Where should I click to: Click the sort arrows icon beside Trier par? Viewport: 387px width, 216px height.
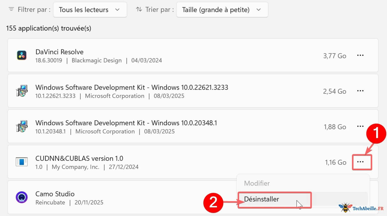[x=139, y=9]
